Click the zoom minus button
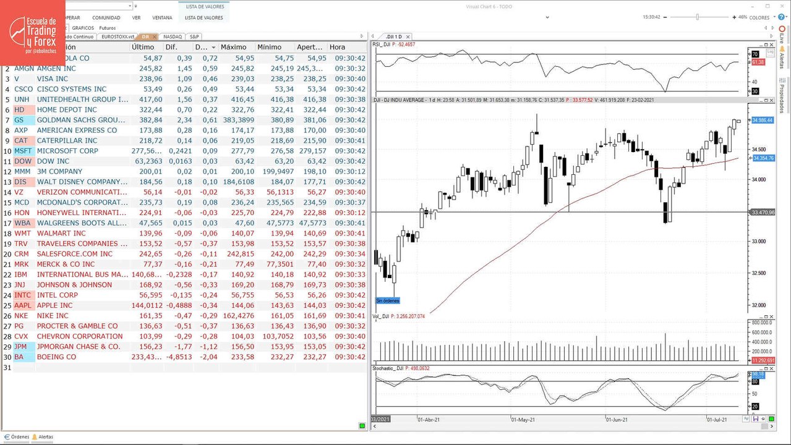The height and width of the screenshot is (445, 791). coord(665,17)
